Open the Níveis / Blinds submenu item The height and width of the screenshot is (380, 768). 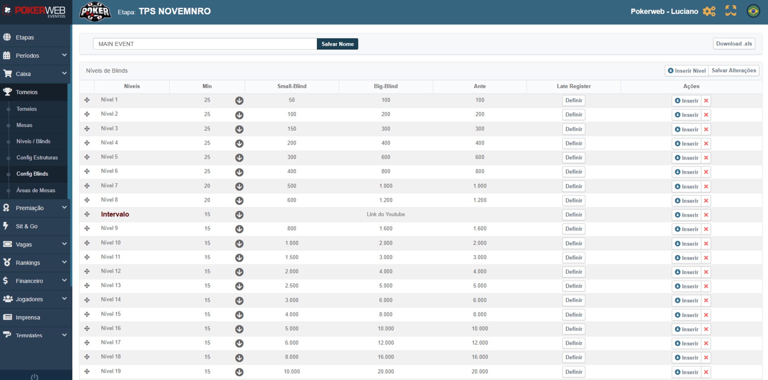(x=33, y=141)
